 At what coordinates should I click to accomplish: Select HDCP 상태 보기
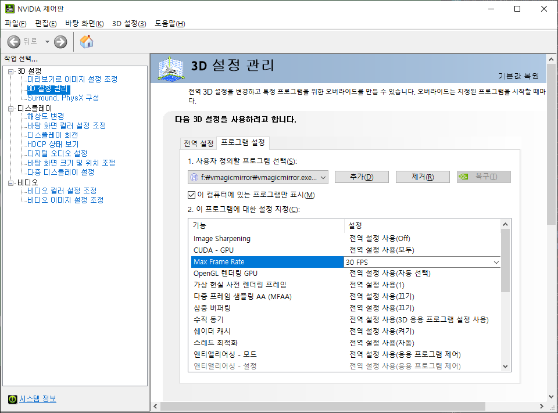click(x=53, y=144)
